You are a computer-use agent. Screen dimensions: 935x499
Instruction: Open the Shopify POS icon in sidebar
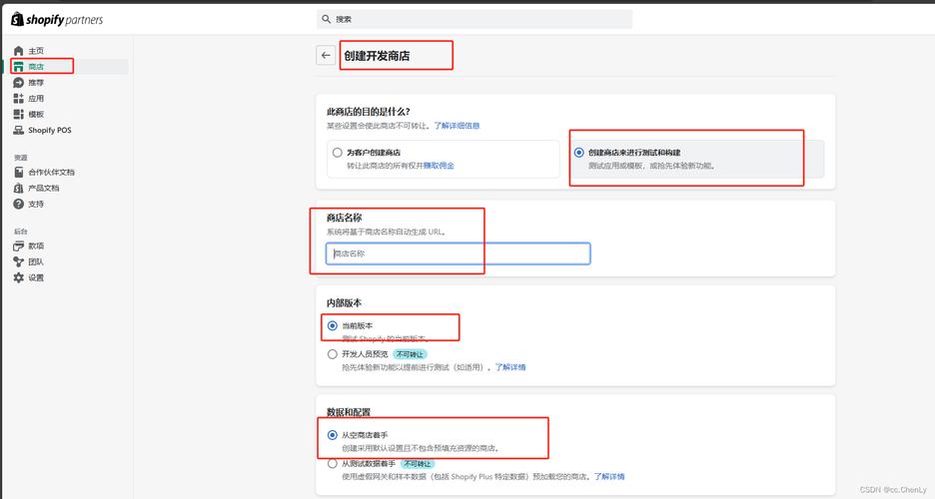click(18, 131)
